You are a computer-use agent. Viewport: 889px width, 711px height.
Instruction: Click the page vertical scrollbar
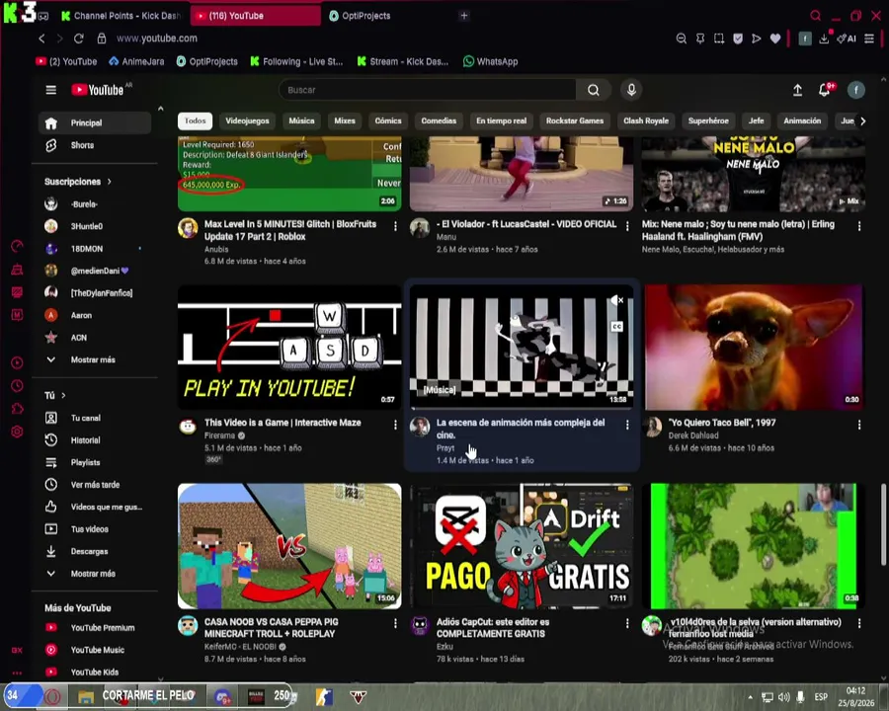(883, 524)
